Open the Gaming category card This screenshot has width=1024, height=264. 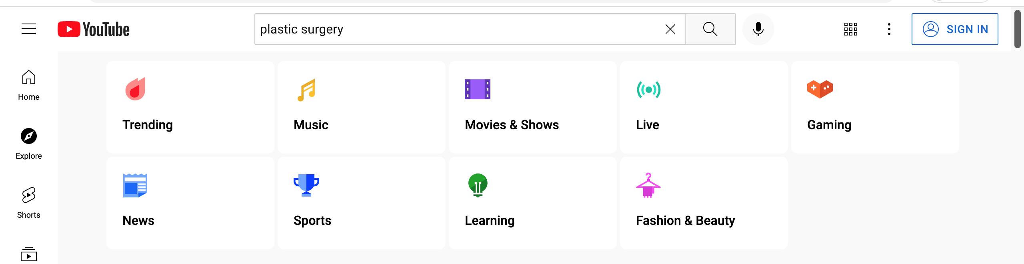pos(875,107)
